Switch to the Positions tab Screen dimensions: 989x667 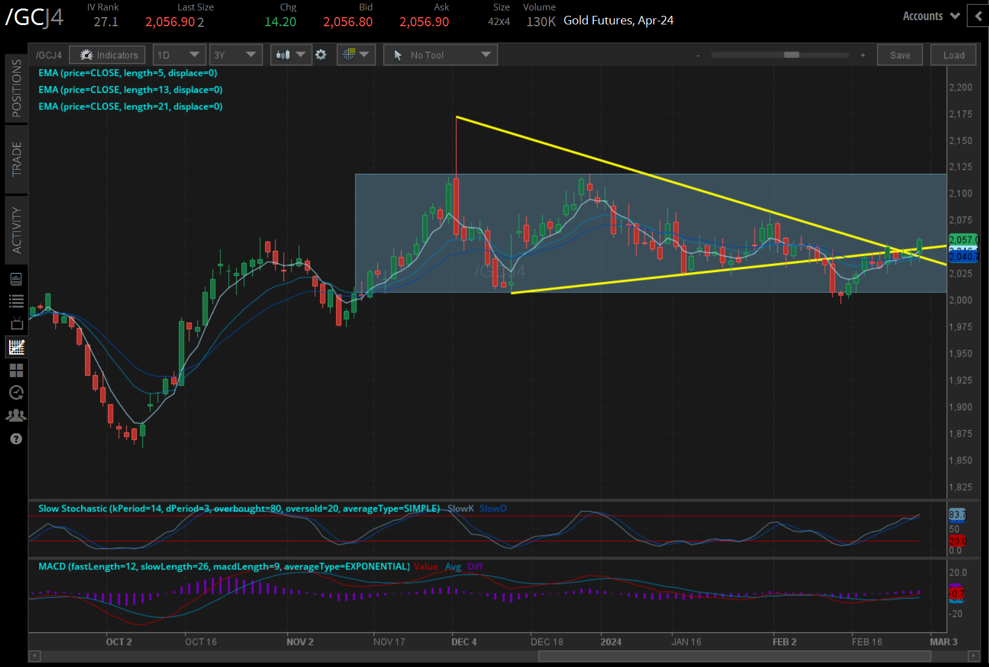tap(16, 88)
